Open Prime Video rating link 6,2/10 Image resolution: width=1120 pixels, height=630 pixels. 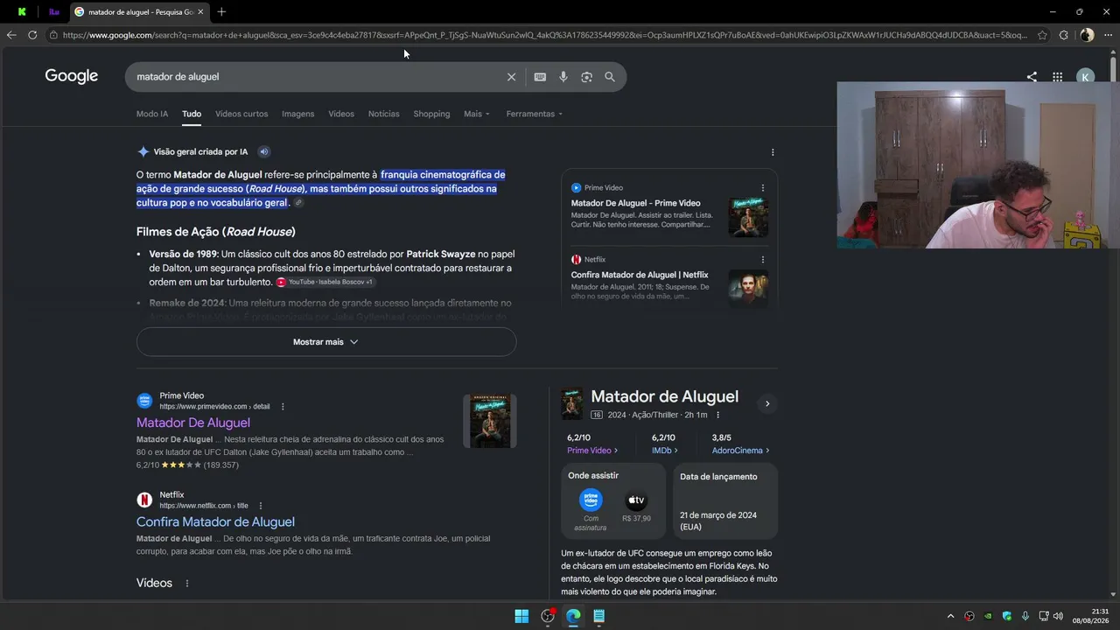pos(592,444)
